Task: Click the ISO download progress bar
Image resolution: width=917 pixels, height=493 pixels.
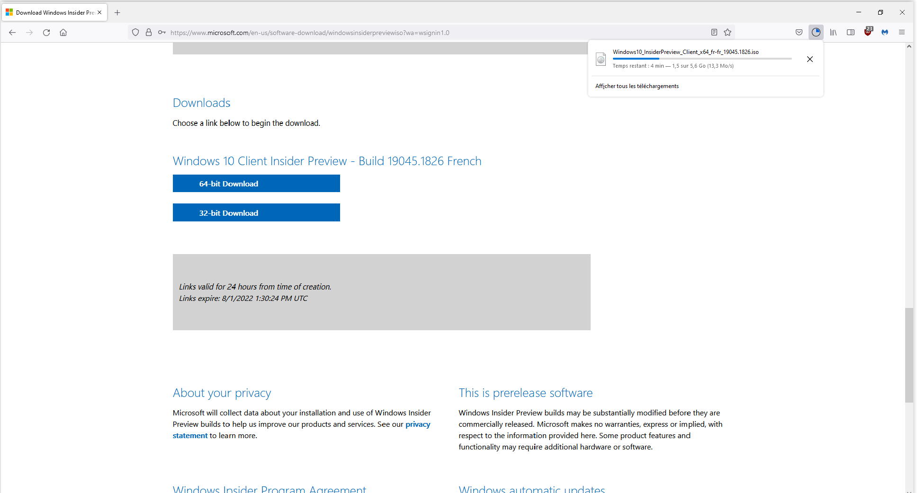Action: [x=702, y=59]
